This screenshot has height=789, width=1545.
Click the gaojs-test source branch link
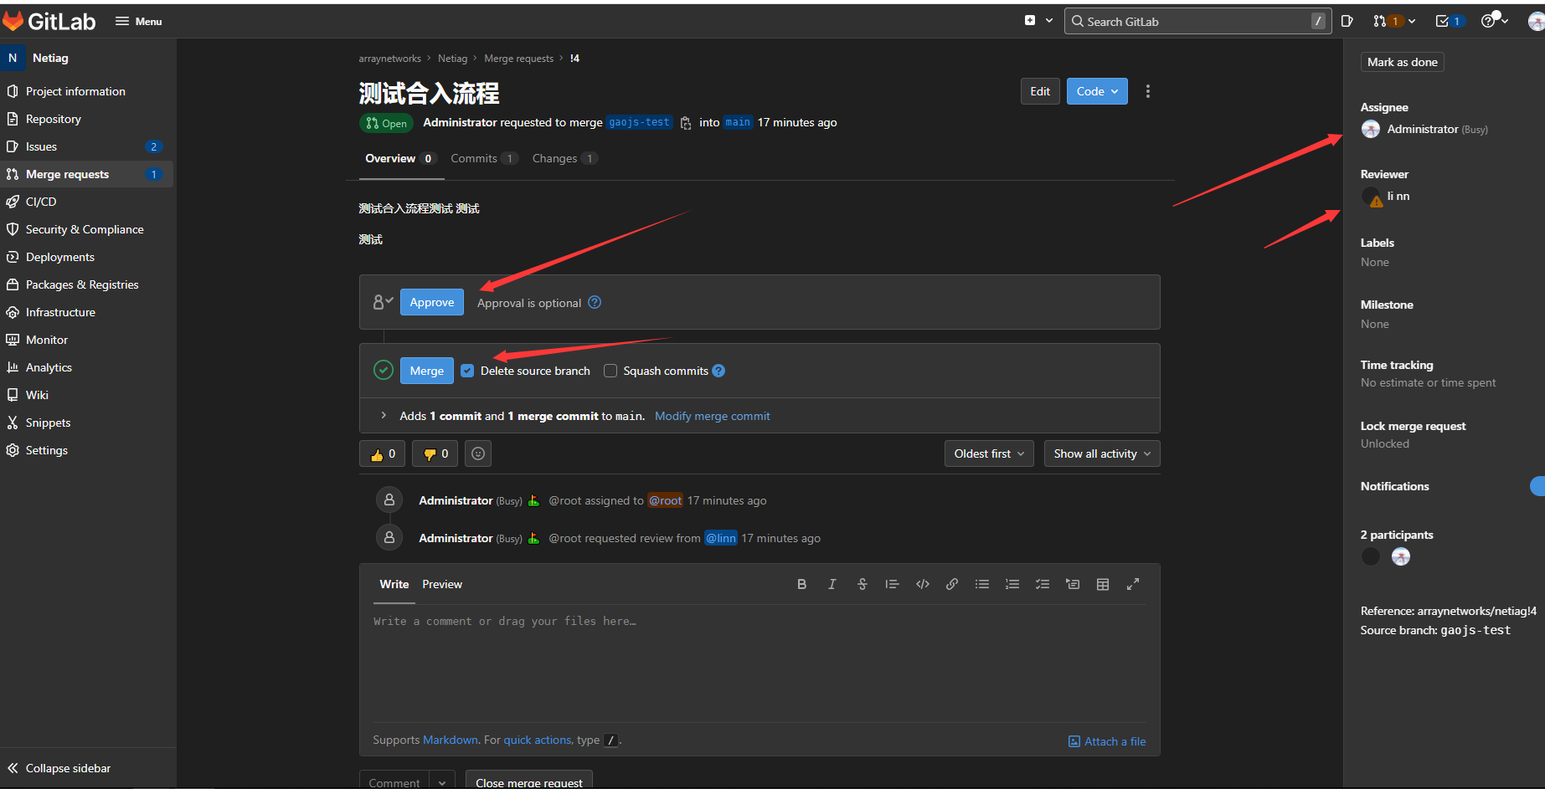[639, 122]
